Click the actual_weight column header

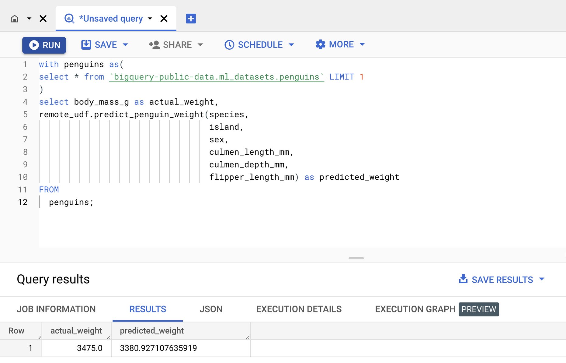click(76, 331)
